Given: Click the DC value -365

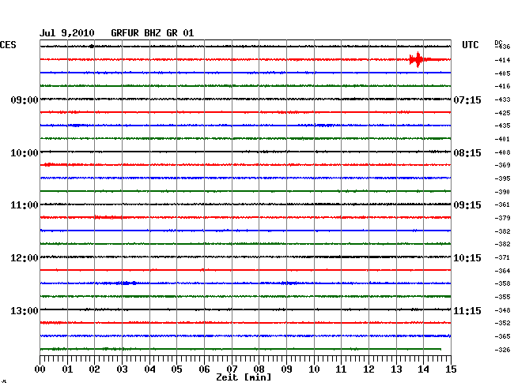Looking at the screenshot, I should pos(502,336).
